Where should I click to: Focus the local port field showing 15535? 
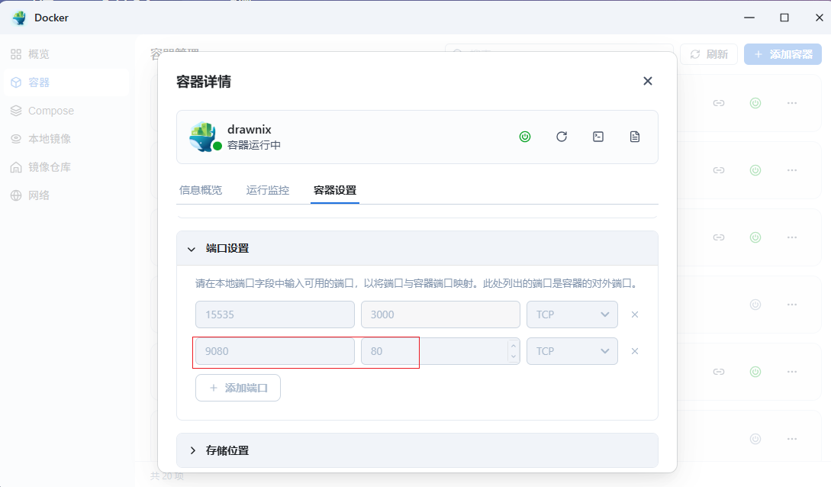point(275,314)
